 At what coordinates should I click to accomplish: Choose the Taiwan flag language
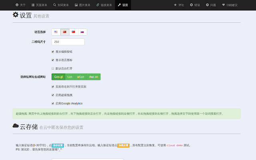pos(74,32)
